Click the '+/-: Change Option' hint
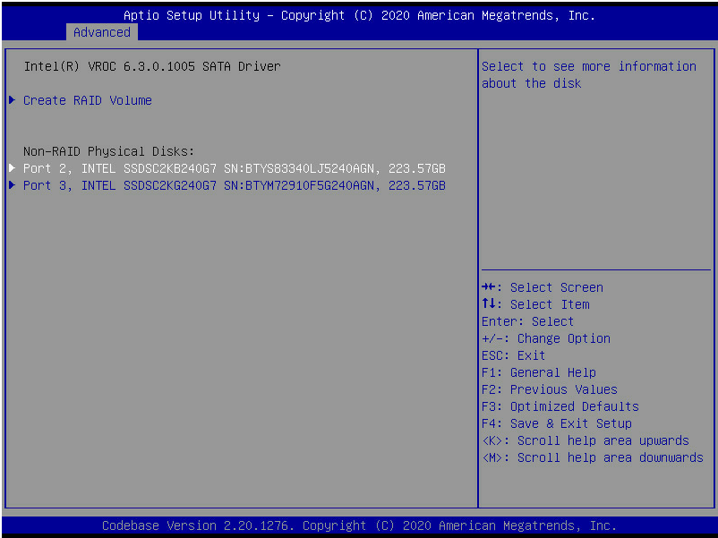 pyautogui.click(x=546, y=338)
